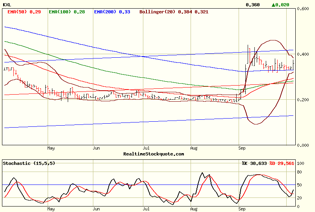Click the KXL ticker symbol label
This screenshot has height=212, width=315.
pyautogui.click(x=7, y=5)
